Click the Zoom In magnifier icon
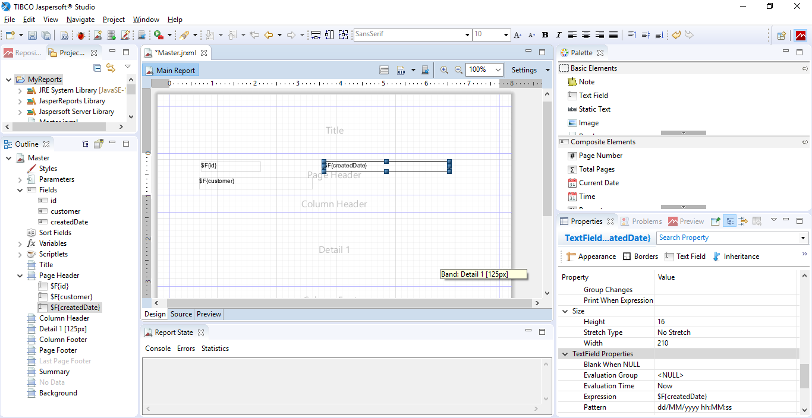This screenshot has height=418, width=812. pos(444,70)
